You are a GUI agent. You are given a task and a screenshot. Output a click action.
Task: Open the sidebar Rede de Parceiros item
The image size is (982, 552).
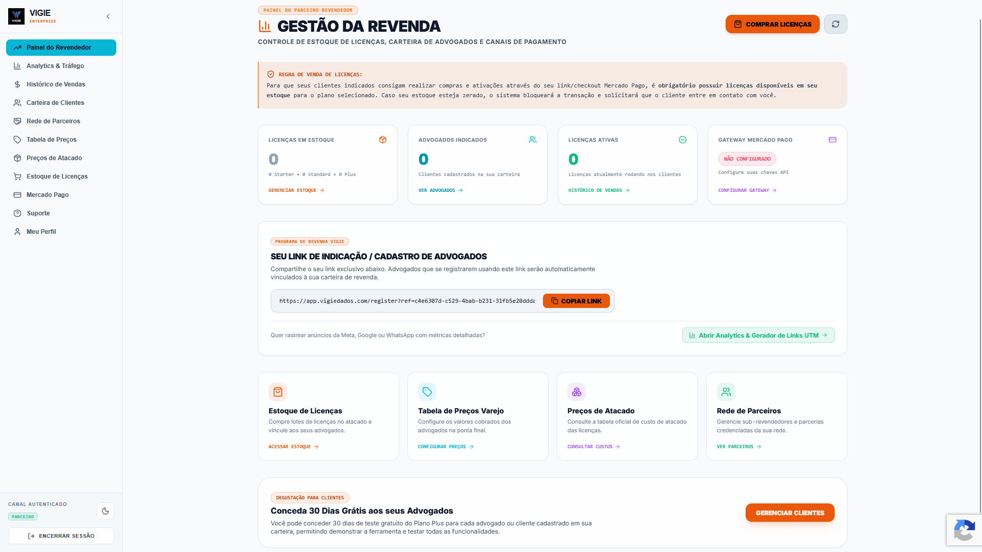(x=61, y=121)
